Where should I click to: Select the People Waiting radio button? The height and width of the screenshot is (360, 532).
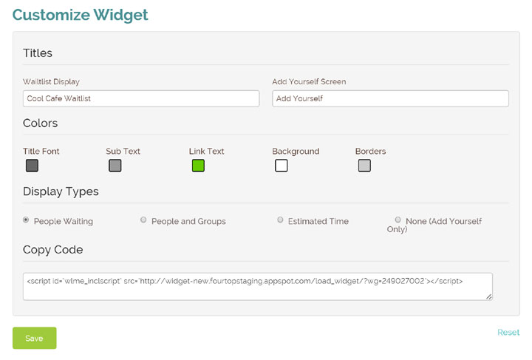(x=26, y=220)
